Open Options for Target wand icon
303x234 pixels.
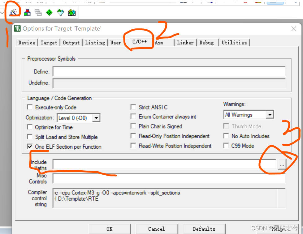pos(14,12)
